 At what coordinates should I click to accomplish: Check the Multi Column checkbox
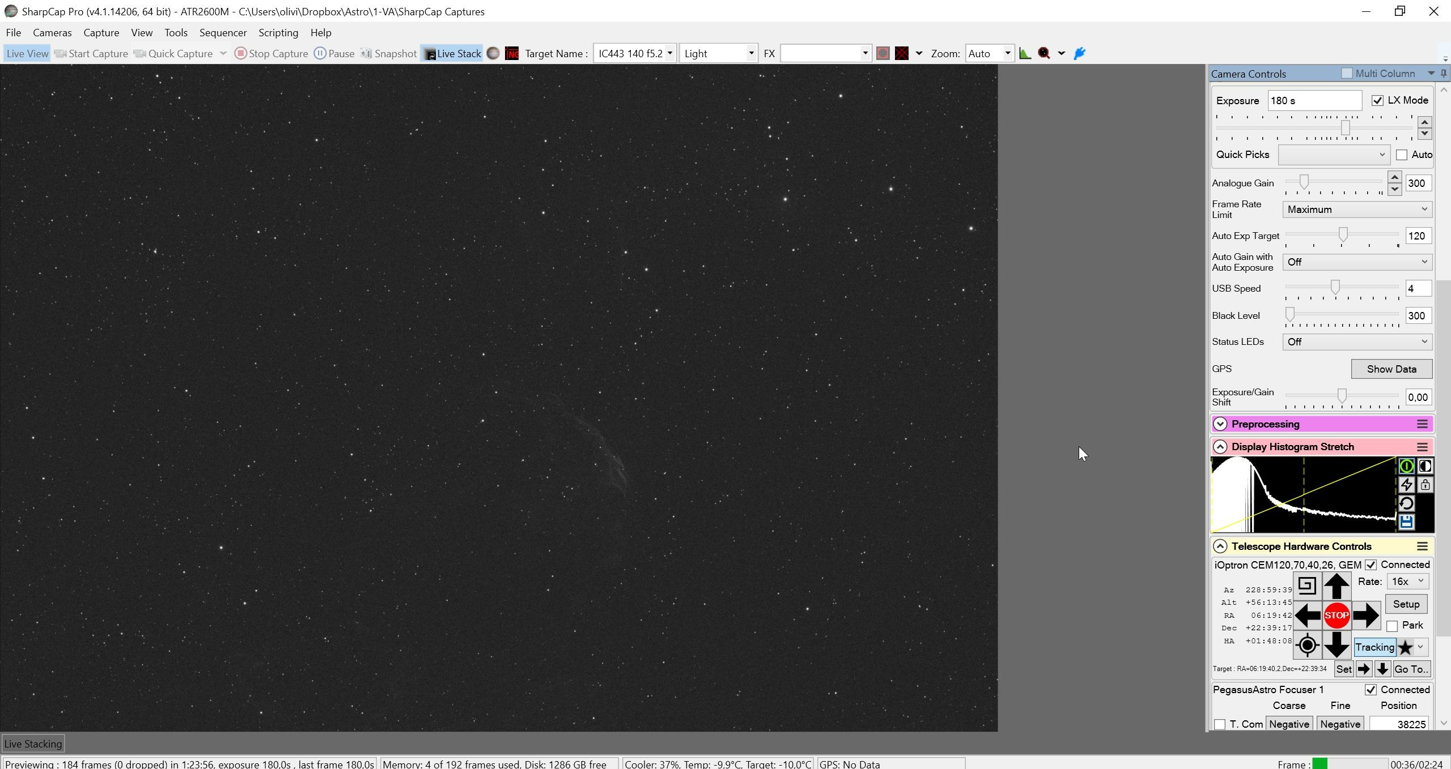(x=1347, y=74)
